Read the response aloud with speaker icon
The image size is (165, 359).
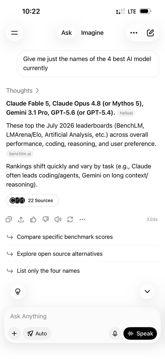pos(58,220)
